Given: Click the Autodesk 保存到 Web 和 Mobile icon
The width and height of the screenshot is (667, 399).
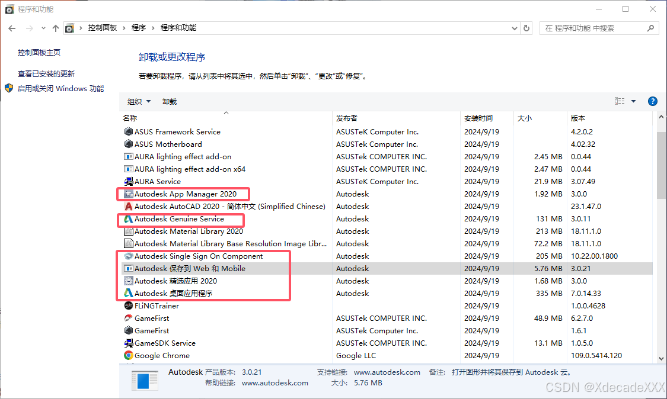Looking at the screenshot, I should 128,269.
